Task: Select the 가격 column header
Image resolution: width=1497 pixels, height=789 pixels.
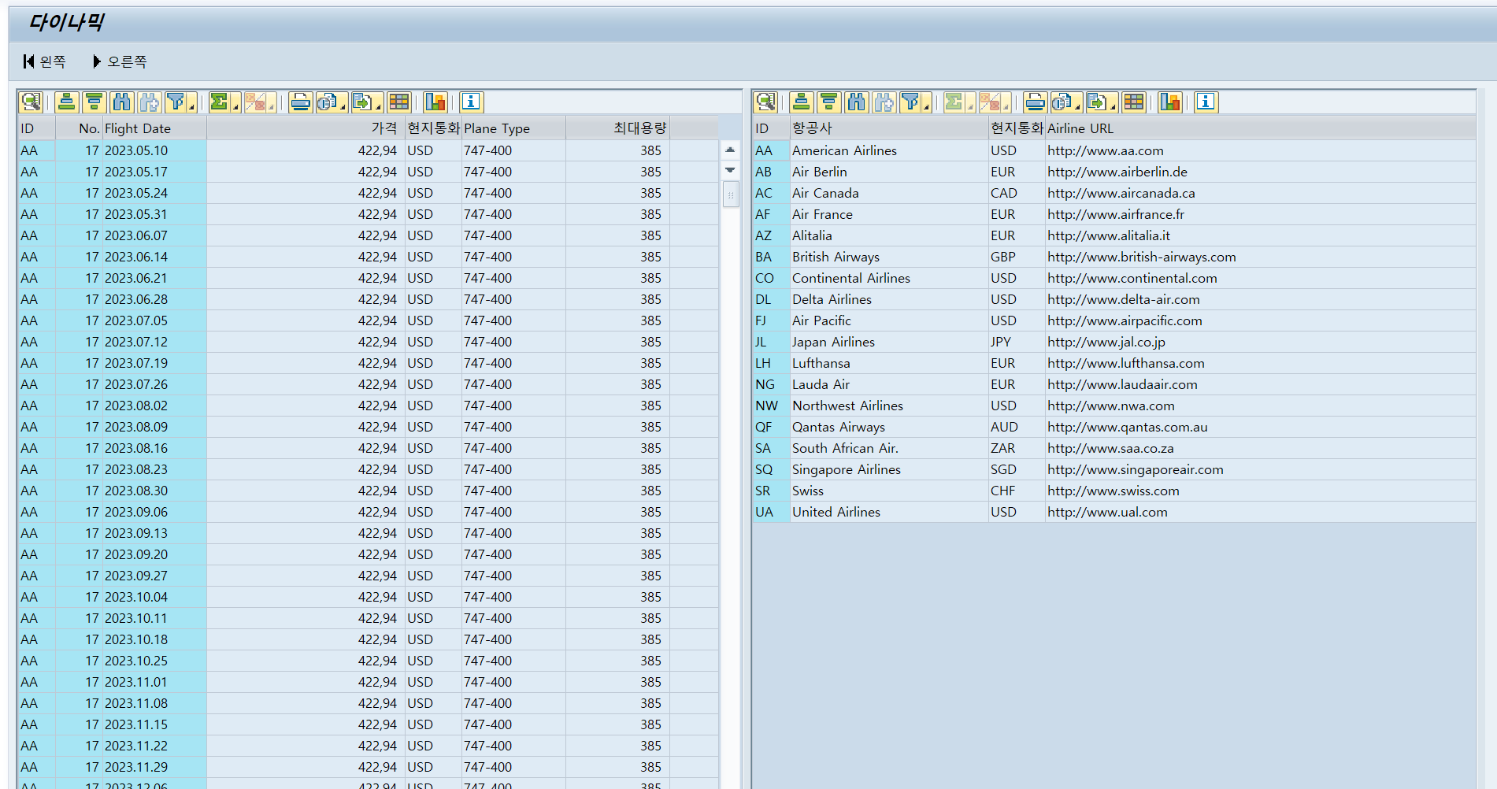Action: pyautogui.click(x=306, y=128)
